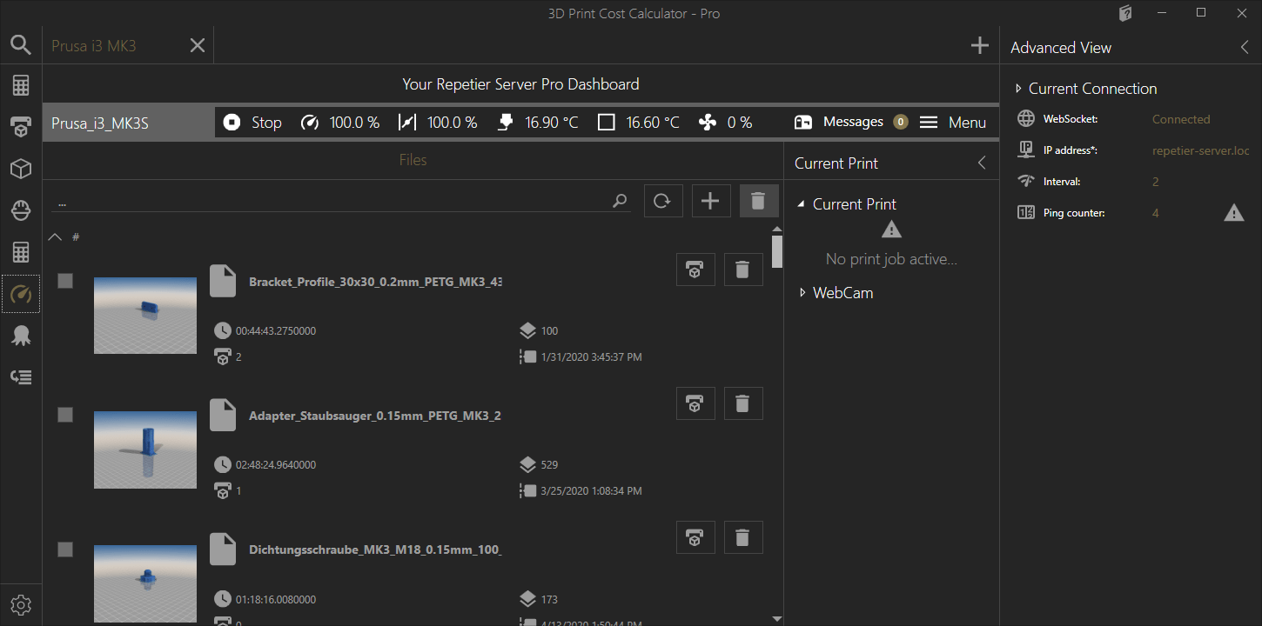Image resolution: width=1262 pixels, height=626 pixels.
Task: Click the layer count 529
Action: click(549, 465)
